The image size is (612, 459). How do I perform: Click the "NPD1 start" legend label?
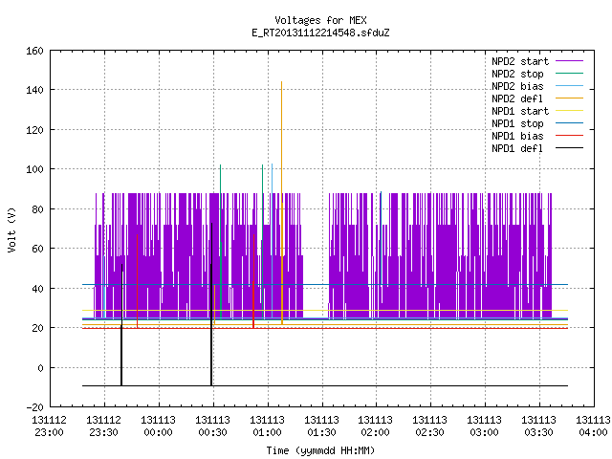[520, 111]
